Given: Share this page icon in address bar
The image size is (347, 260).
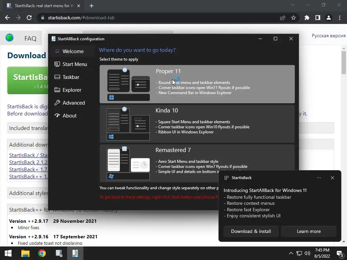Looking at the screenshot, I should click(283, 18).
